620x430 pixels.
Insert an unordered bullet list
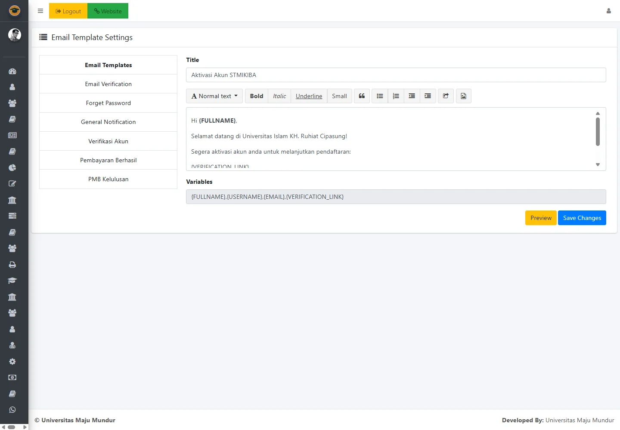pyautogui.click(x=380, y=96)
